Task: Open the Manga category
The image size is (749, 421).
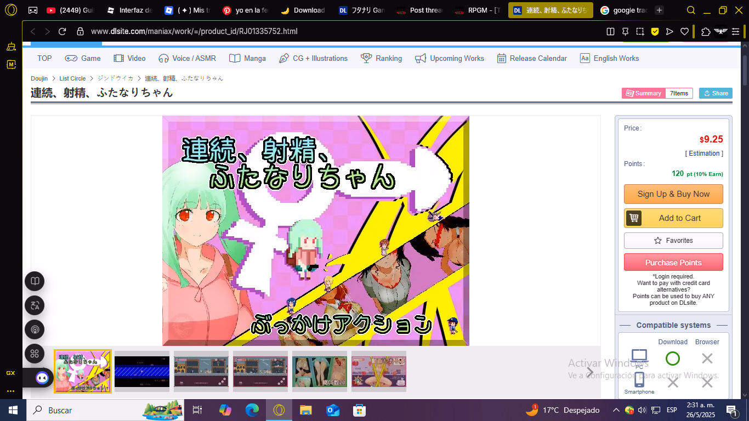Action: [x=247, y=58]
